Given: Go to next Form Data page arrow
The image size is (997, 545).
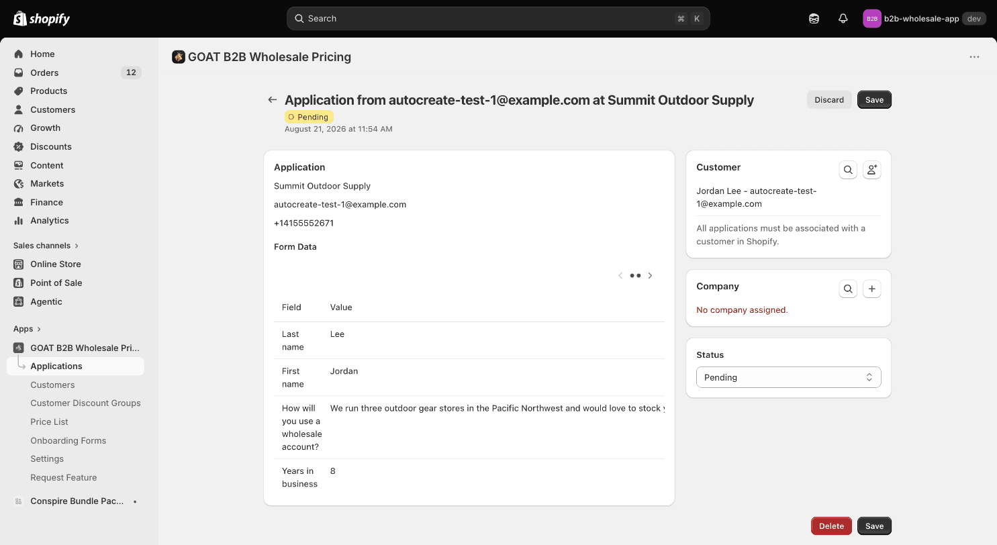Looking at the screenshot, I should click(650, 275).
